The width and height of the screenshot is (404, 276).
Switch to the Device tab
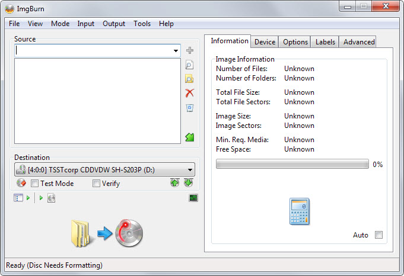point(265,42)
